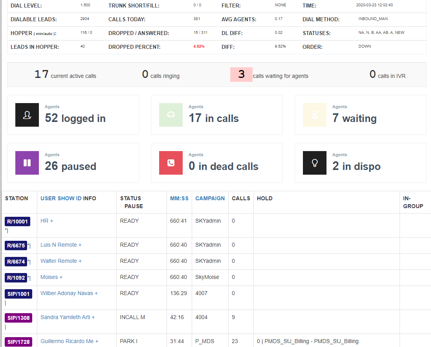Click the INBOUND_MAN dial method value

[x=373, y=19]
